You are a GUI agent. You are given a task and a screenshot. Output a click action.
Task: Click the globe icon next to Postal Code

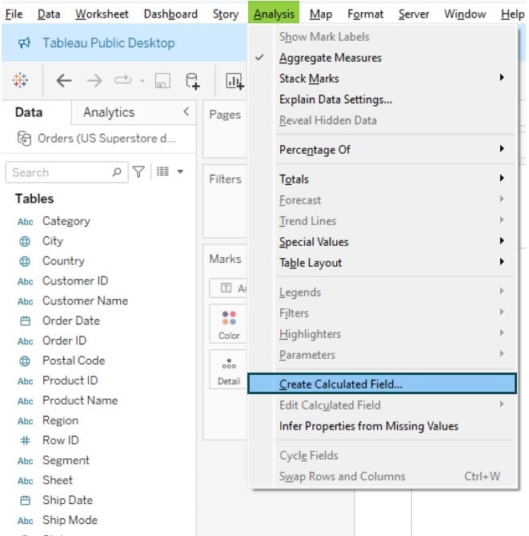(25, 361)
